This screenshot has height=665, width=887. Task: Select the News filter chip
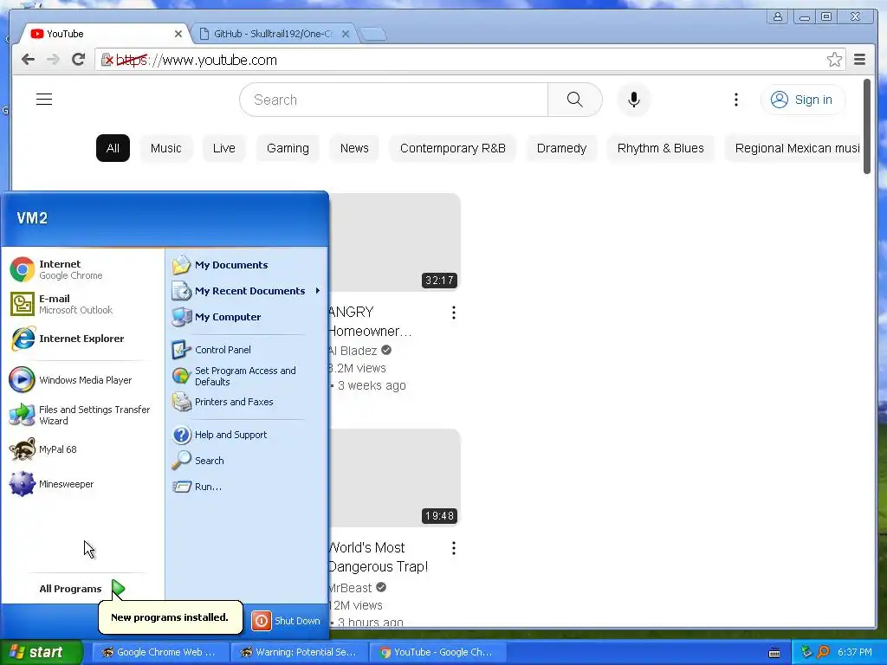tap(354, 148)
